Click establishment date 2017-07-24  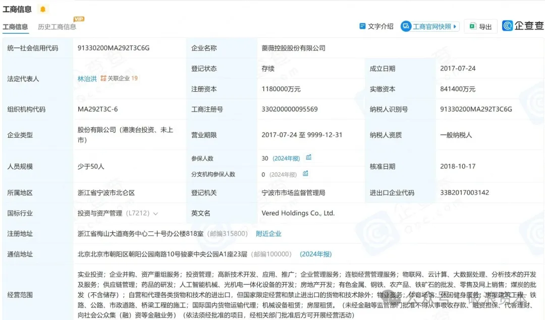coord(458,69)
